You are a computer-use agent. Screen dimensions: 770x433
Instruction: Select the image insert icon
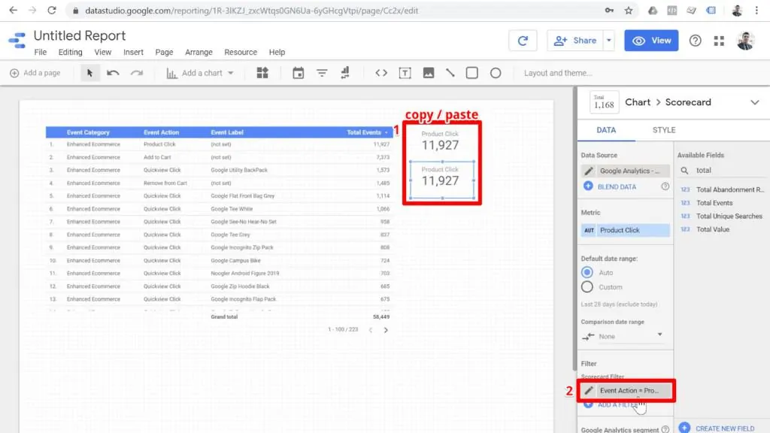point(429,73)
